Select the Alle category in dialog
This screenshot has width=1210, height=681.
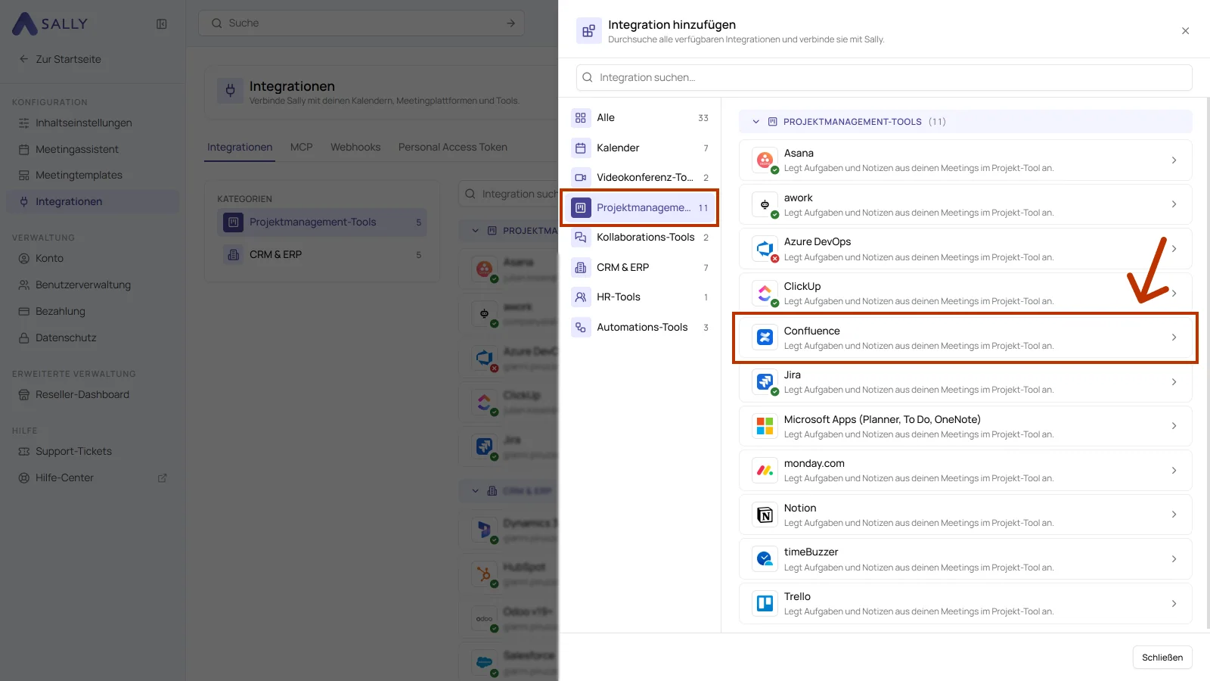pyautogui.click(x=640, y=117)
